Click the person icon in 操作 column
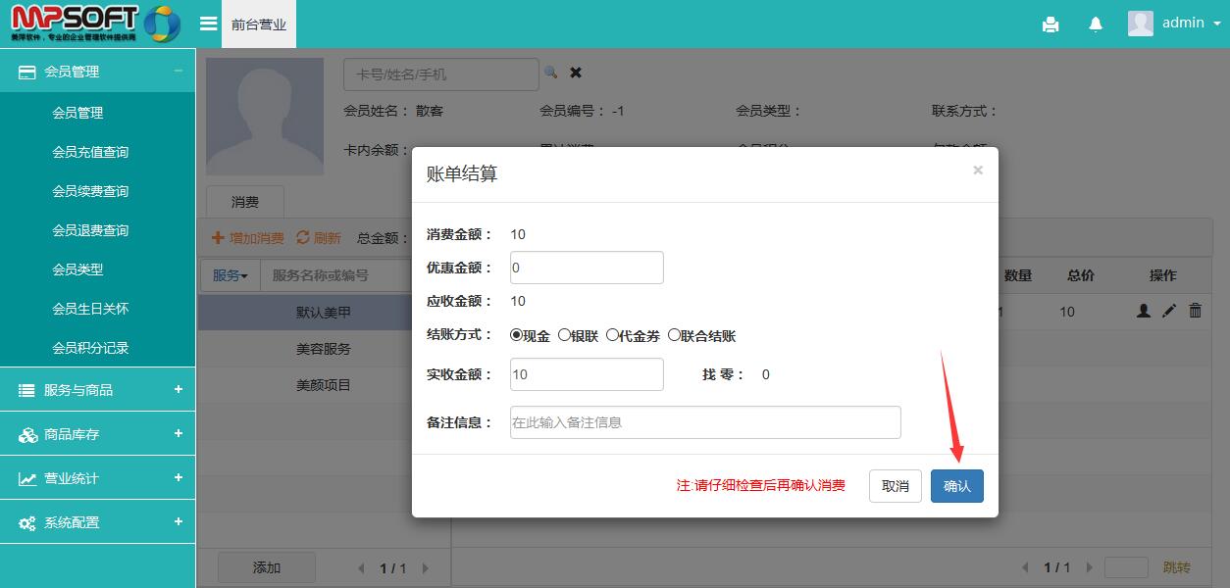This screenshot has width=1230, height=588. (1143, 311)
